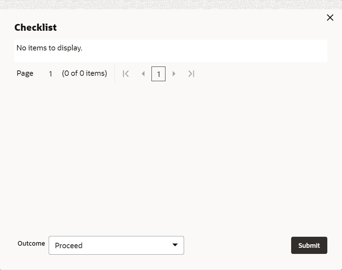Click the Checklist dialog heading
Screen dimensions: 342x270
coord(35,28)
